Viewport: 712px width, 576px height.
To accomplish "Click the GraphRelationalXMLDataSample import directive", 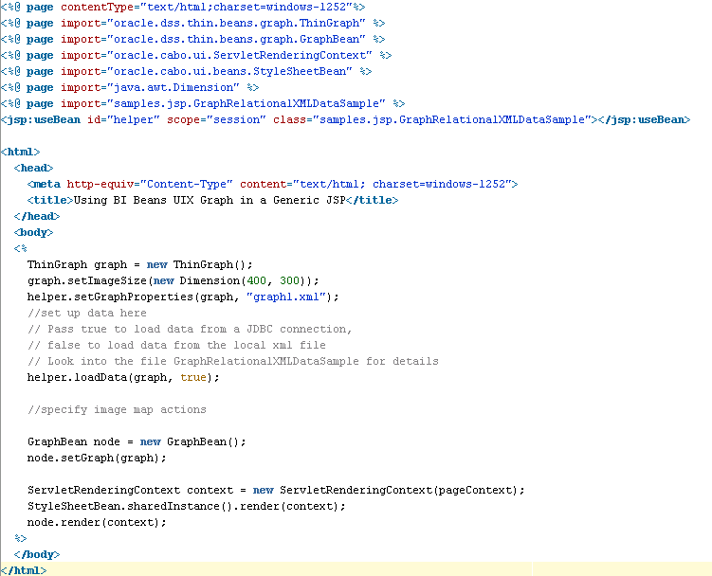I will pos(203,103).
